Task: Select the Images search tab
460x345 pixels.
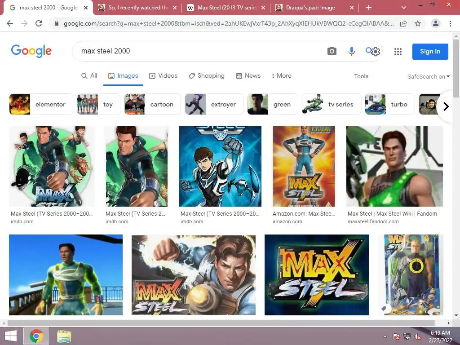Action: (x=123, y=75)
